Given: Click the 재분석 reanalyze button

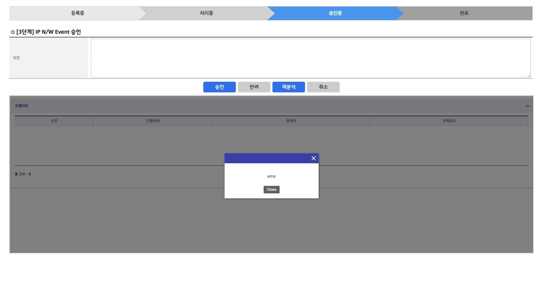Looking at the screenshot, I should point(289,87).
